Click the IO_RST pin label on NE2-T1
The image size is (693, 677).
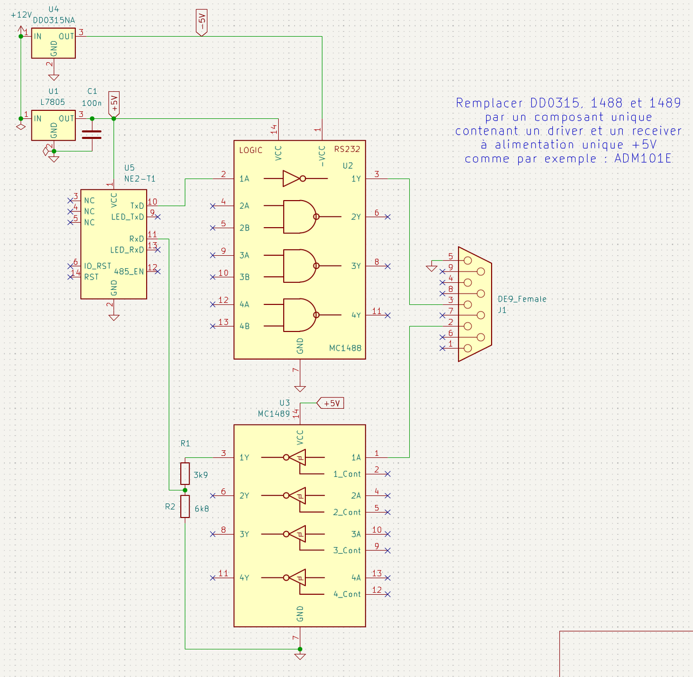coord(97,266)
